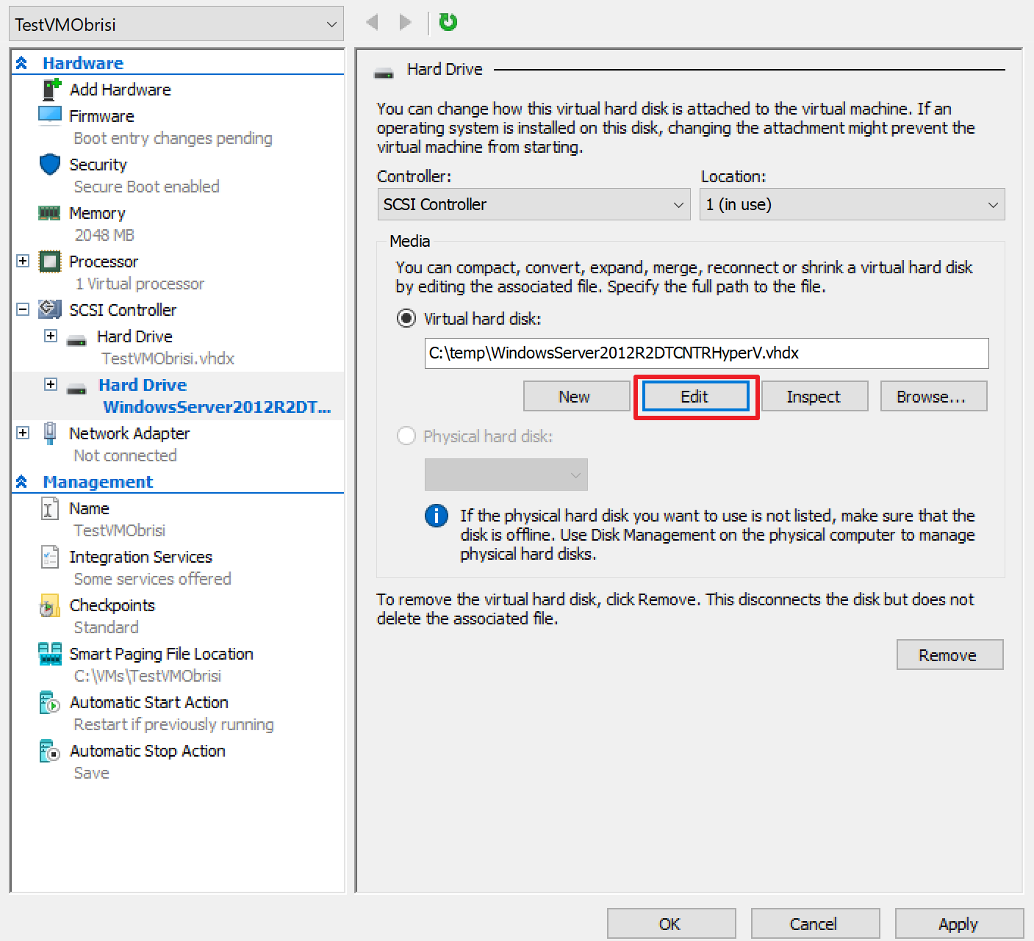Select the Memory icon in Hardware list
1034x941 pixels.
click(x=49, y=212)
